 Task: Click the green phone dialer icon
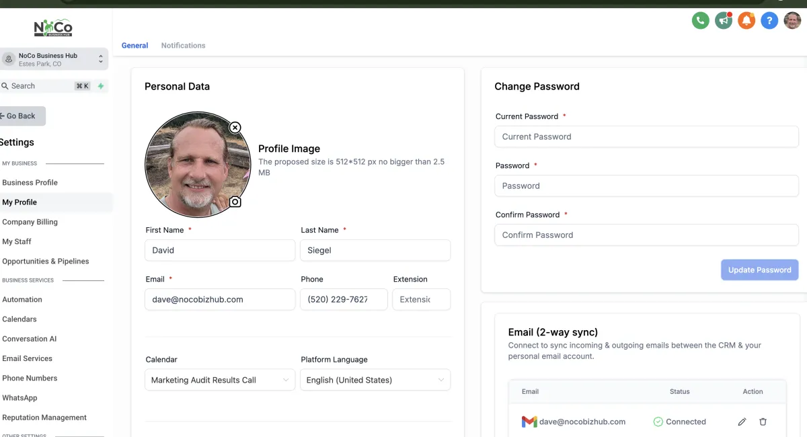(700, 20)
